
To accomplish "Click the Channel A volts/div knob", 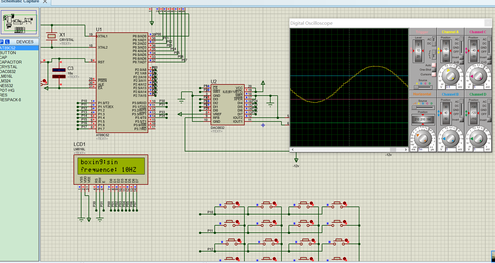I will click(451, 76).
